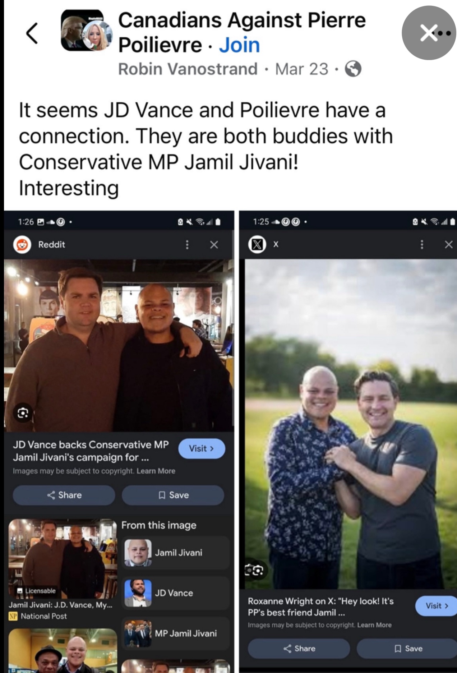Visit the Roxanne Wright X post
The height and width of the screenshot is (673, 457).
click(436, 606)
